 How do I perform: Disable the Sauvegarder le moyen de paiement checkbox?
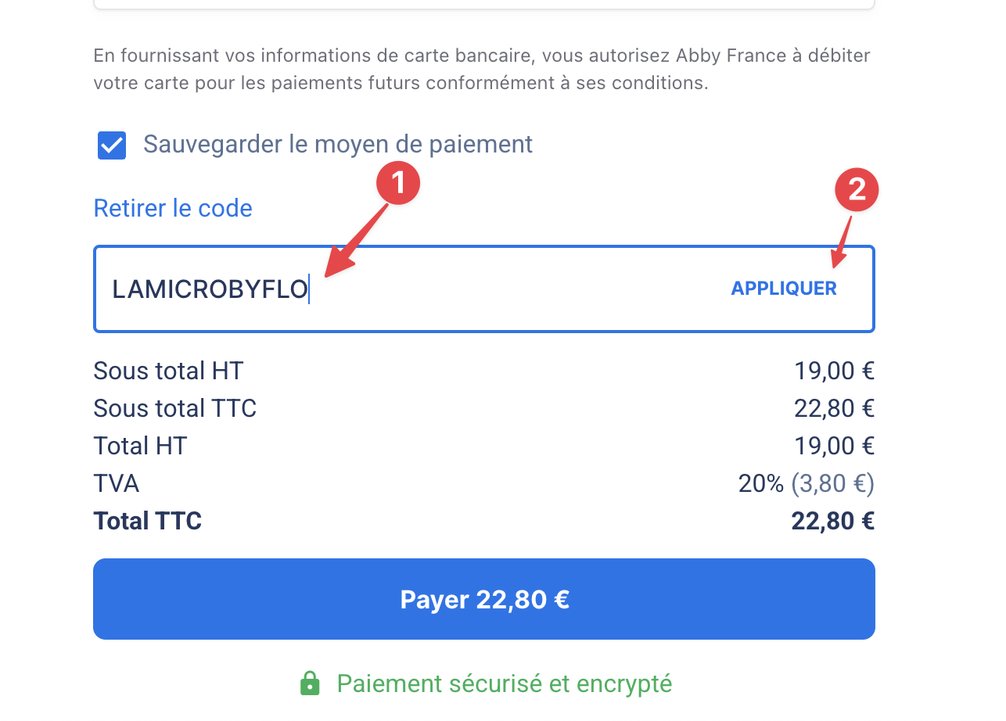click(111, 145)
